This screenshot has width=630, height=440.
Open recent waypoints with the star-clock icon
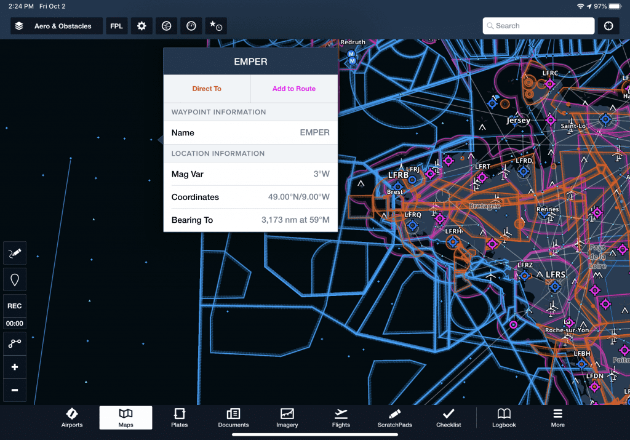[x=215, y=26]
